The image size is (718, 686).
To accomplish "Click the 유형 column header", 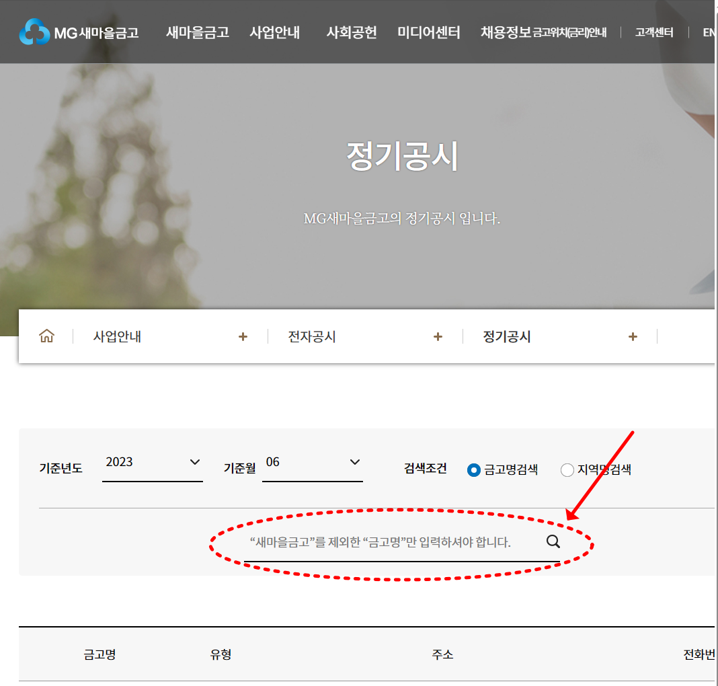I will coord(221,654).
